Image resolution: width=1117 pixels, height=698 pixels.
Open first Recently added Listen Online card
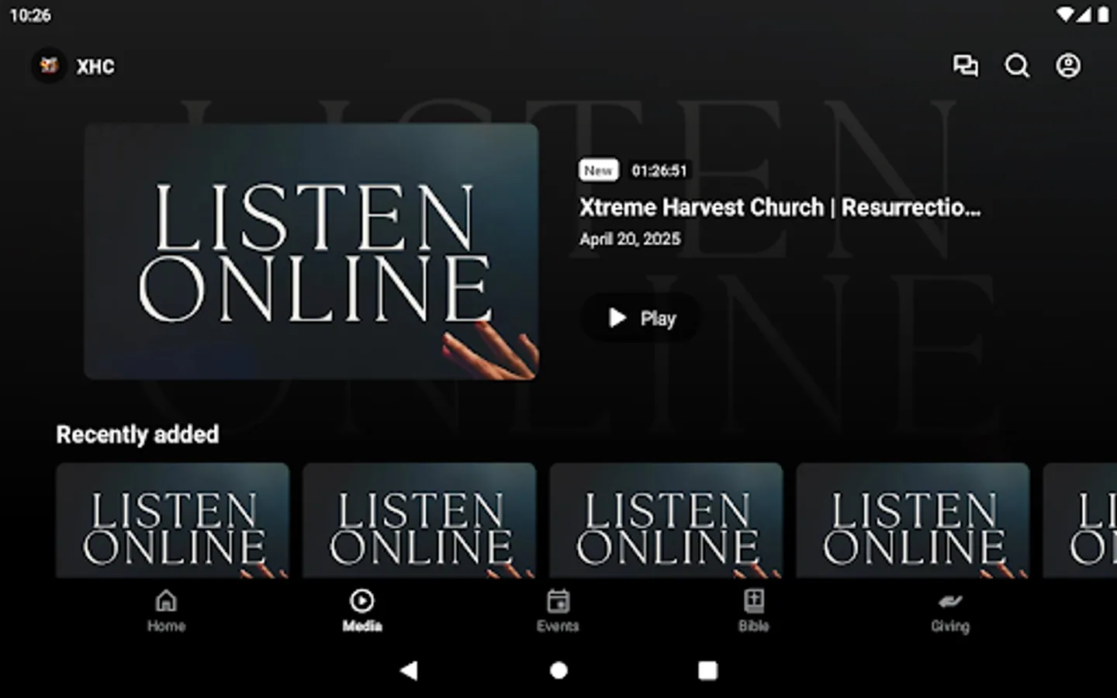point(172,520)
